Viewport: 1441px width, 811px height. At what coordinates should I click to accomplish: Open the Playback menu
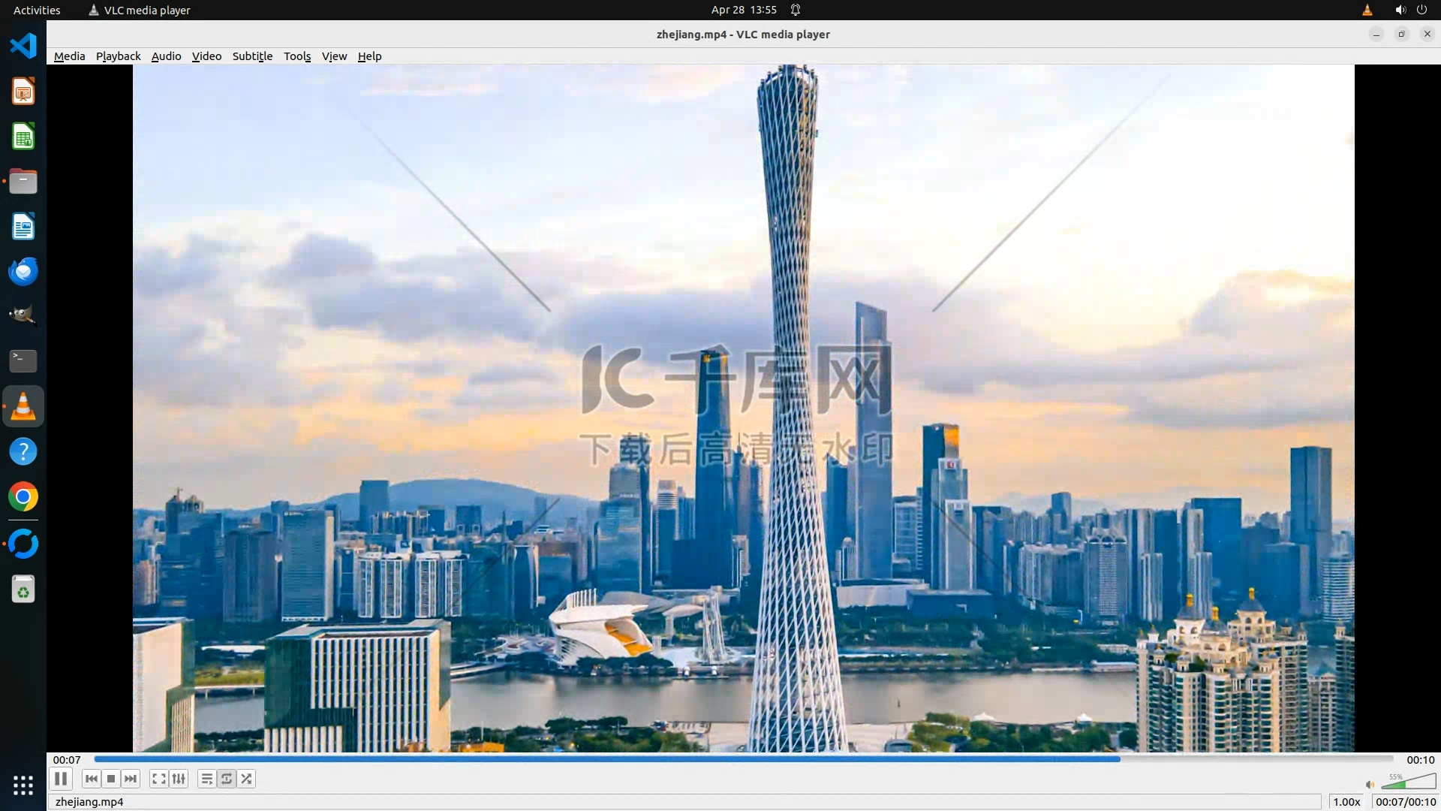(118, 56)
